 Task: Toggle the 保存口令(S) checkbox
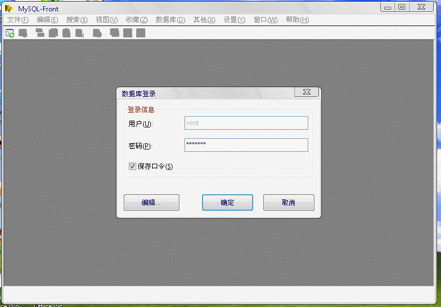pos(132,167)
